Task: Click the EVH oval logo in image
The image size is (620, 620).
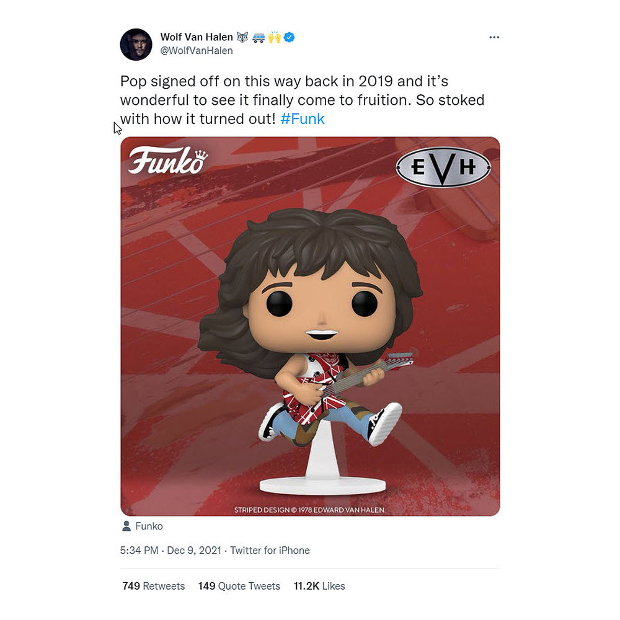Action: [443, 167]
